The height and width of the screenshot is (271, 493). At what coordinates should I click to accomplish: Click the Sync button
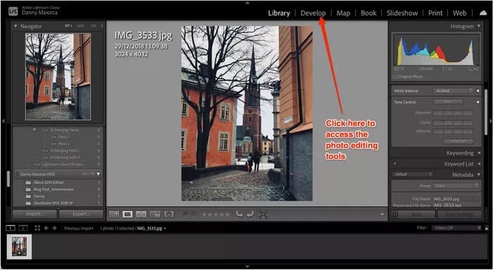[x=416, y=215]
